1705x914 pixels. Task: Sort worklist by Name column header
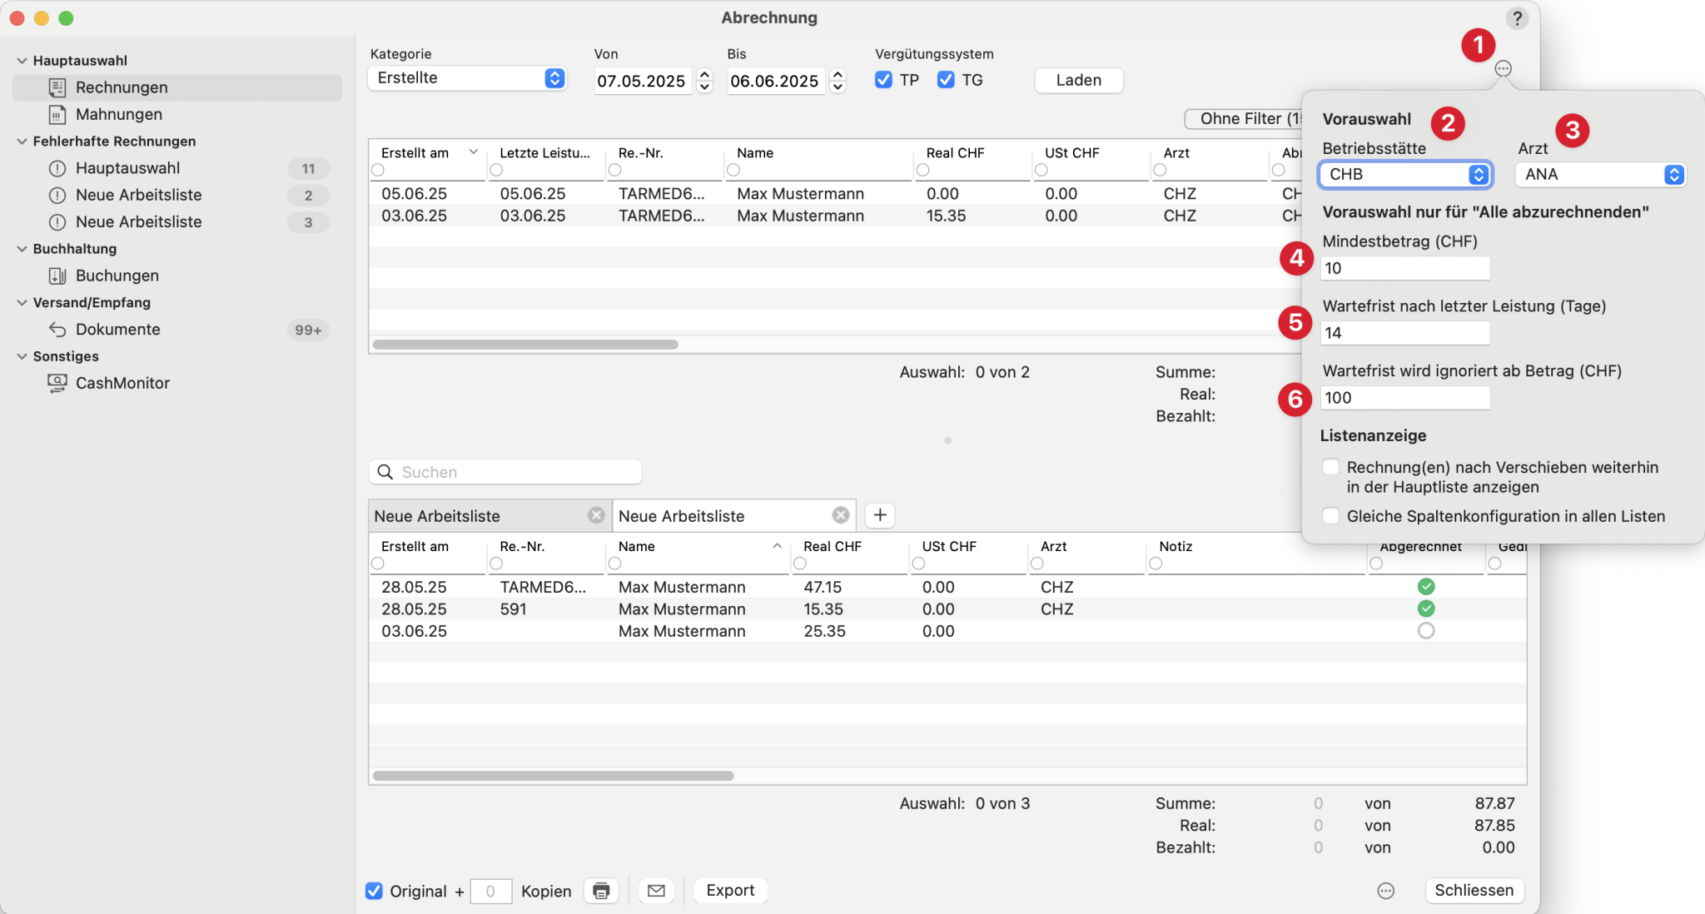click(699, 547)
